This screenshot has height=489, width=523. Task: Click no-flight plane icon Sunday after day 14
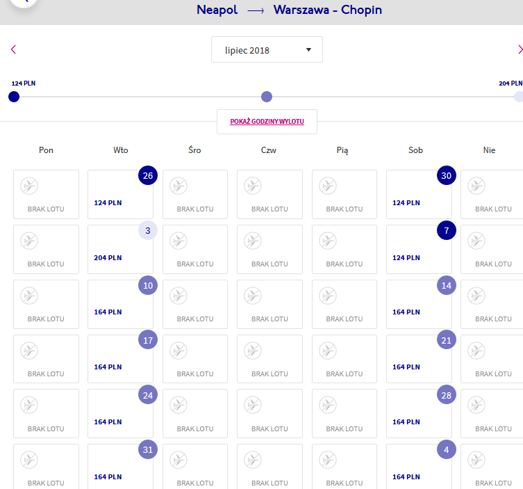pyautogui.click(x=476, y=296)
